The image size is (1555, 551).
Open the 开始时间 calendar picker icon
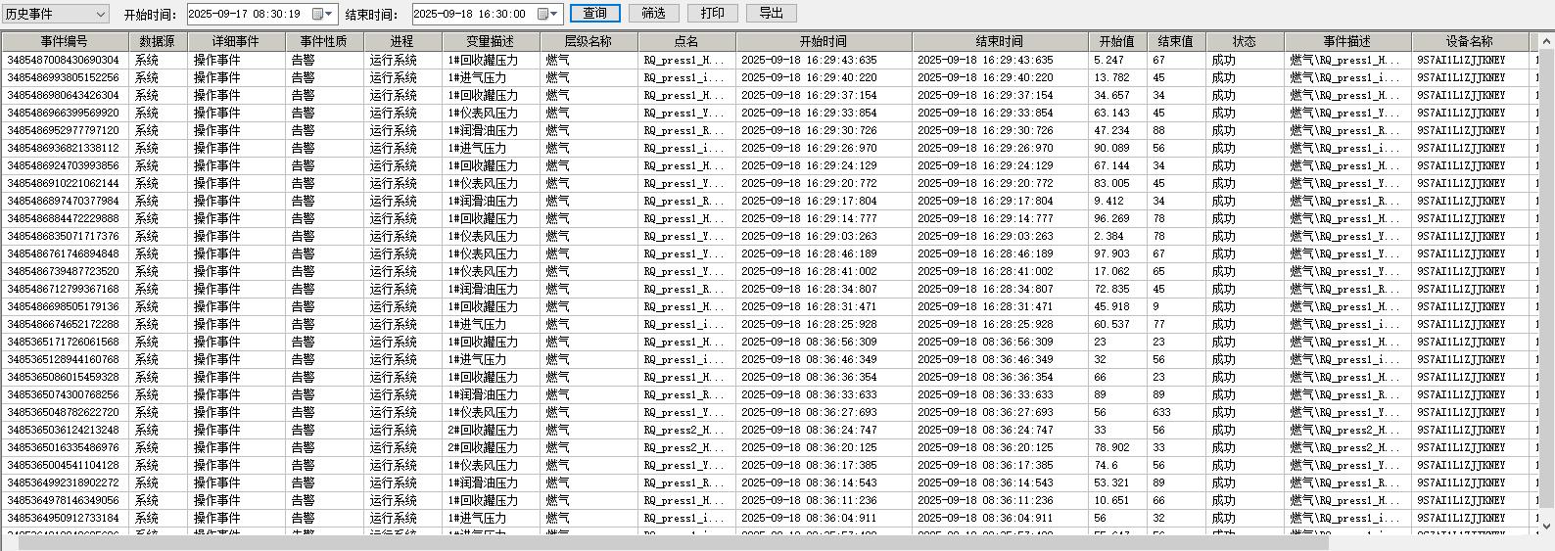point(318,14)
